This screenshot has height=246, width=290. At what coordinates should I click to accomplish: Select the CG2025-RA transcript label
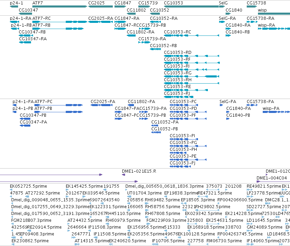pyautogui.click(x=101, y=18)
